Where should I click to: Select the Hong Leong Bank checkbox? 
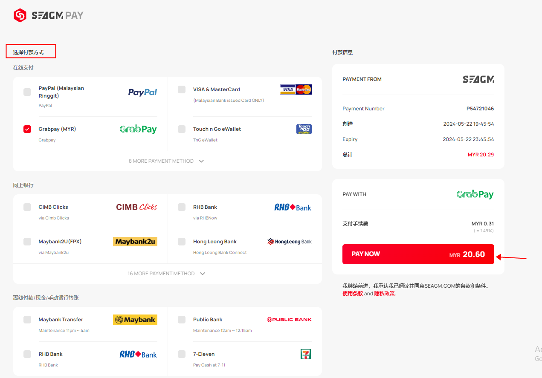coord(182,242)
